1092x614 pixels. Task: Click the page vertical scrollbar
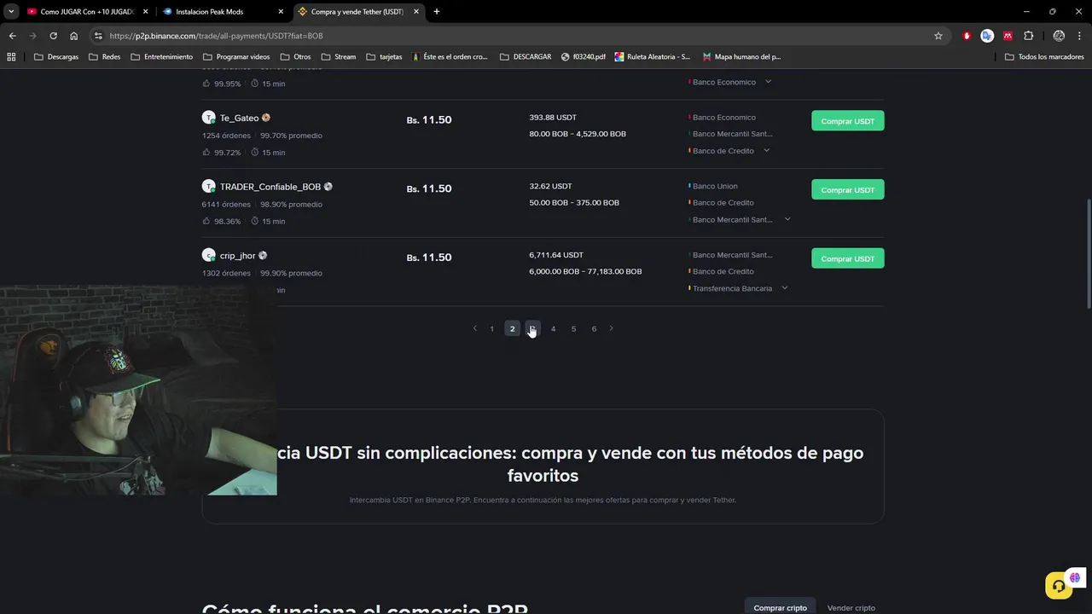point(1088,254)
